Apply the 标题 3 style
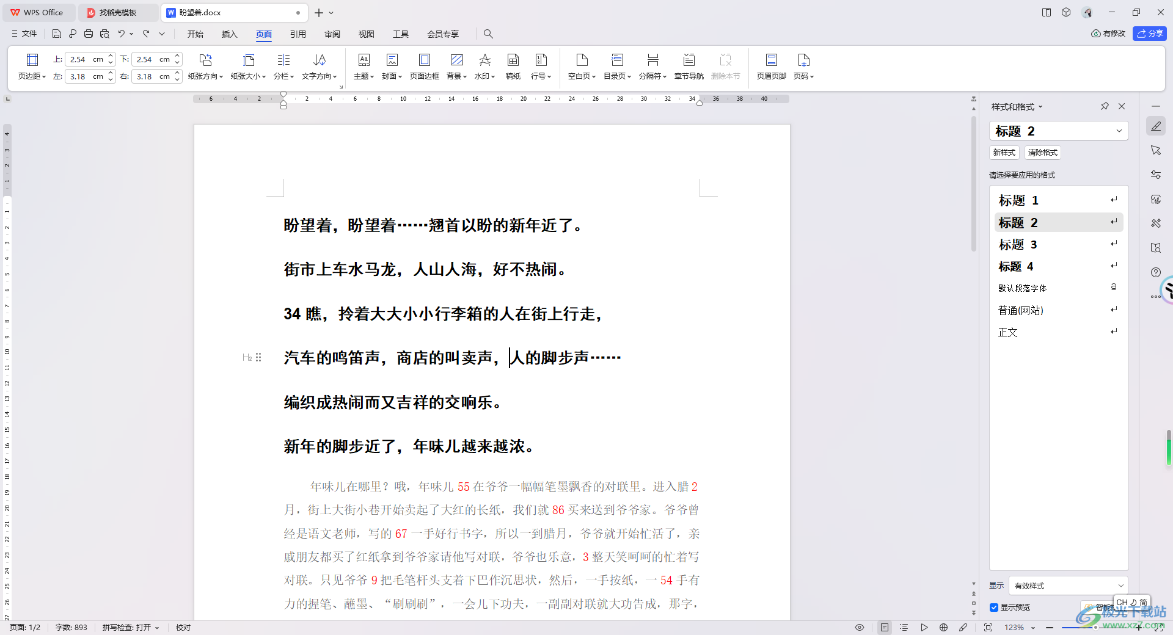The image size is (1173, 635). click(x=1059, y=244)
